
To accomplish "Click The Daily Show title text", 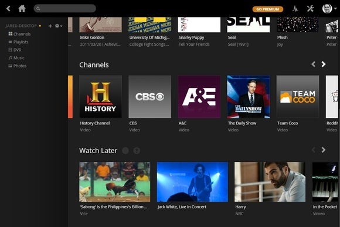I will point(242,123).
